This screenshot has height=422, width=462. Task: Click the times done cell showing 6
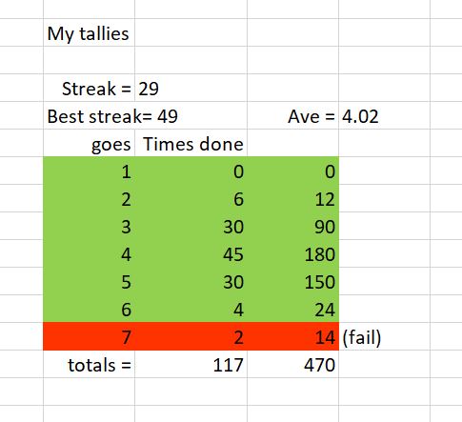191,198
